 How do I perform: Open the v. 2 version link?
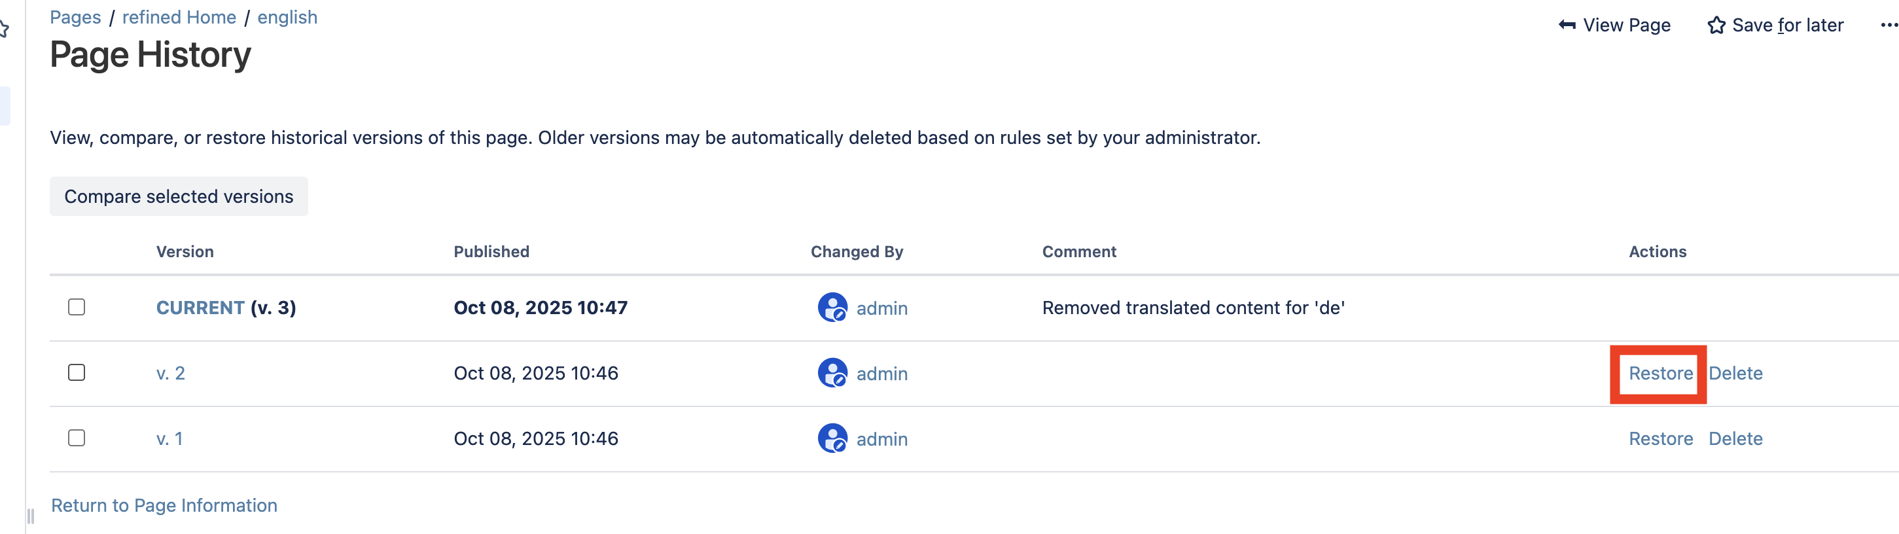point(170,373)
